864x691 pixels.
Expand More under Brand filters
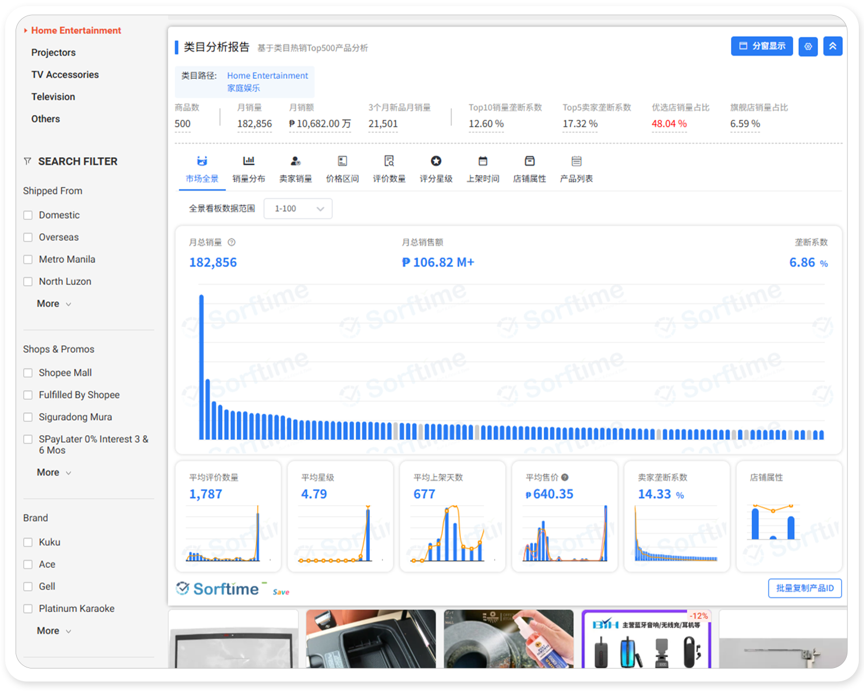click(54, 631)
